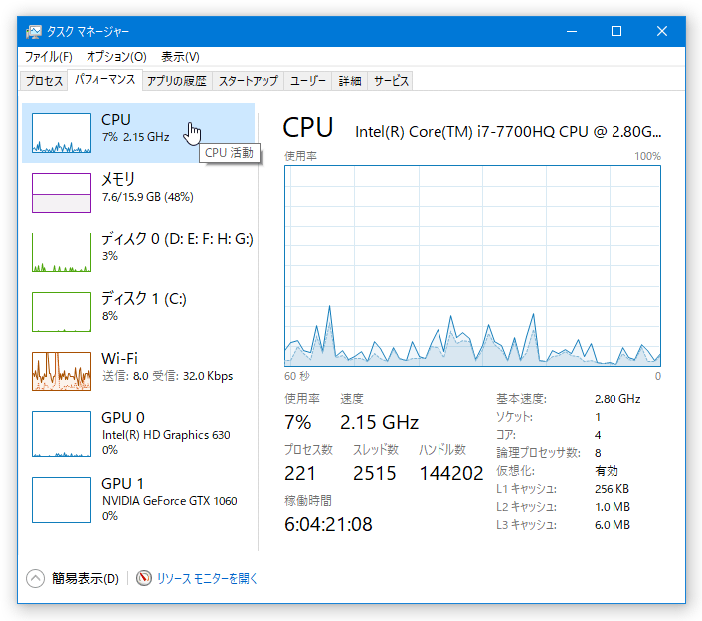702x621 pixels.
Task: Switch to the 詳細 tab
Action: [x=350, y=81]
